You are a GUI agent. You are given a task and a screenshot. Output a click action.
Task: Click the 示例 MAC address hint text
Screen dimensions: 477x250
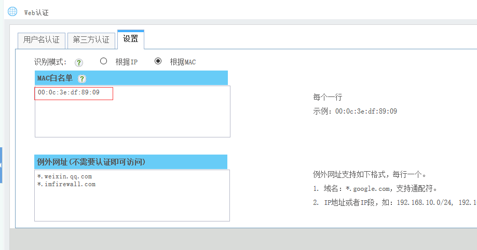(355, 111)
